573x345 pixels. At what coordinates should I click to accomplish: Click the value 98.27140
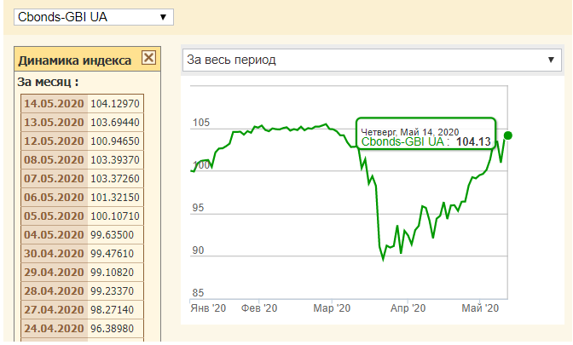(x=113, y=310)
